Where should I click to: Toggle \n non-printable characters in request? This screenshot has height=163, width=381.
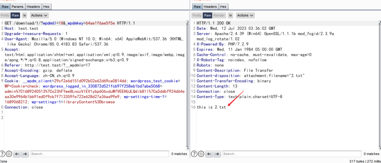25,15
